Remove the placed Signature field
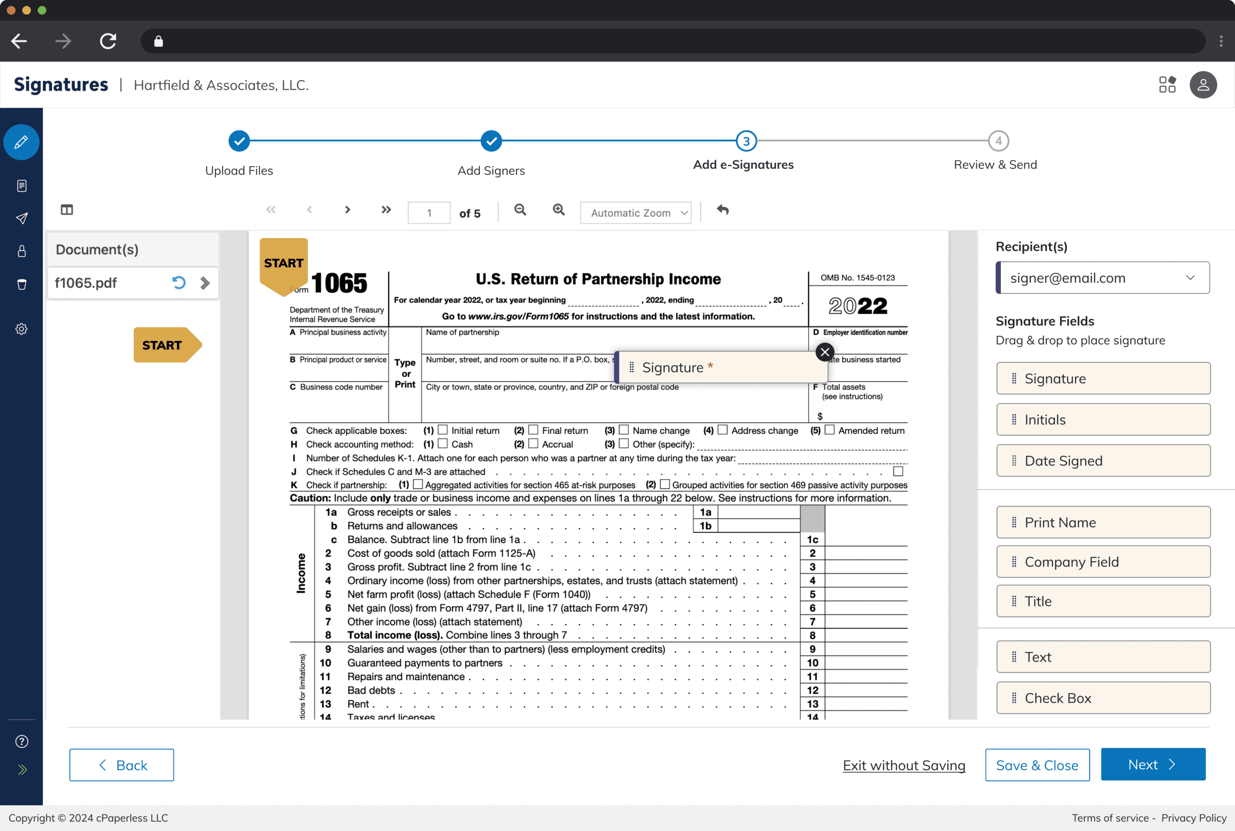1235x831 pixels. [x=824, y=352]
